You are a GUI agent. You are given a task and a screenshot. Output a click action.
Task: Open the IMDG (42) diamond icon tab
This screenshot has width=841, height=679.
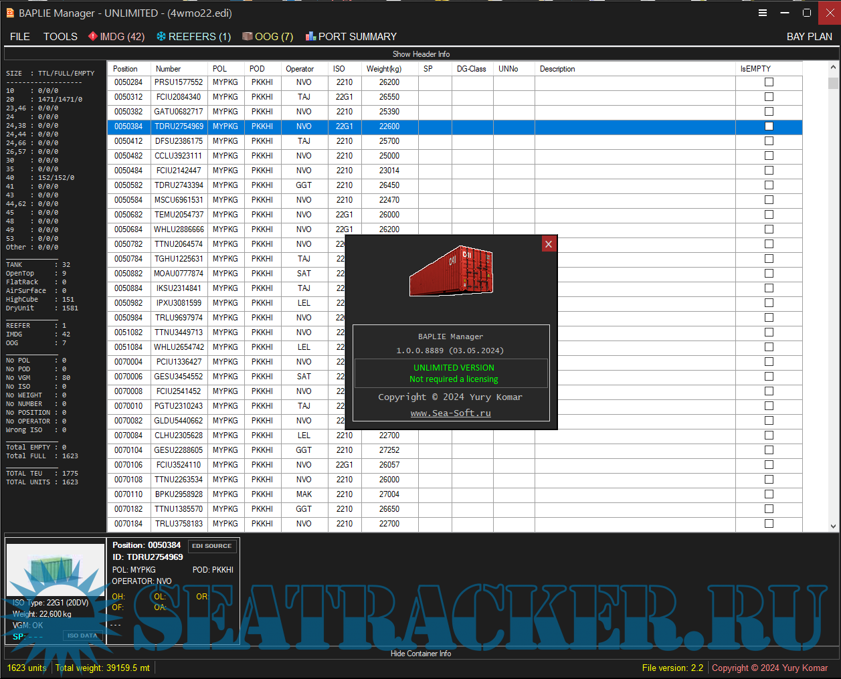tap(93, 36)
